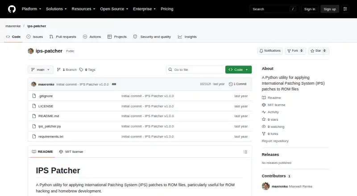View the 0 stars link
The height and width of the screenshot is (196, 357).
pyautogui.click(x=270, y=119)
